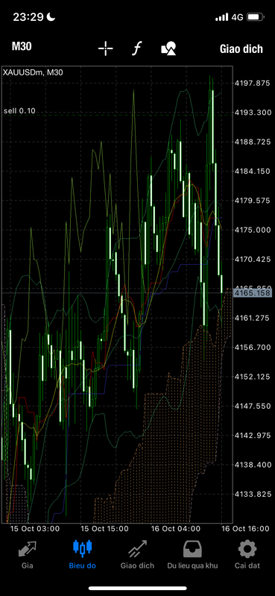Tap the sell 0.10 order label

(x=19, y=111)
